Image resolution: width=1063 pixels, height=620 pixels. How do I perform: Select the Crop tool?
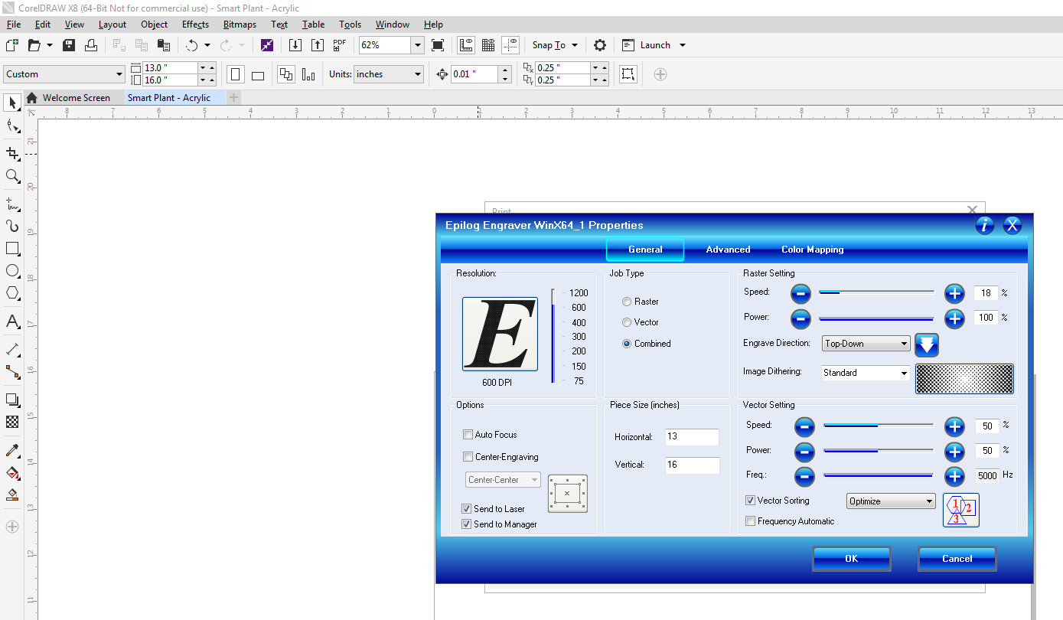tap(12, 153)
